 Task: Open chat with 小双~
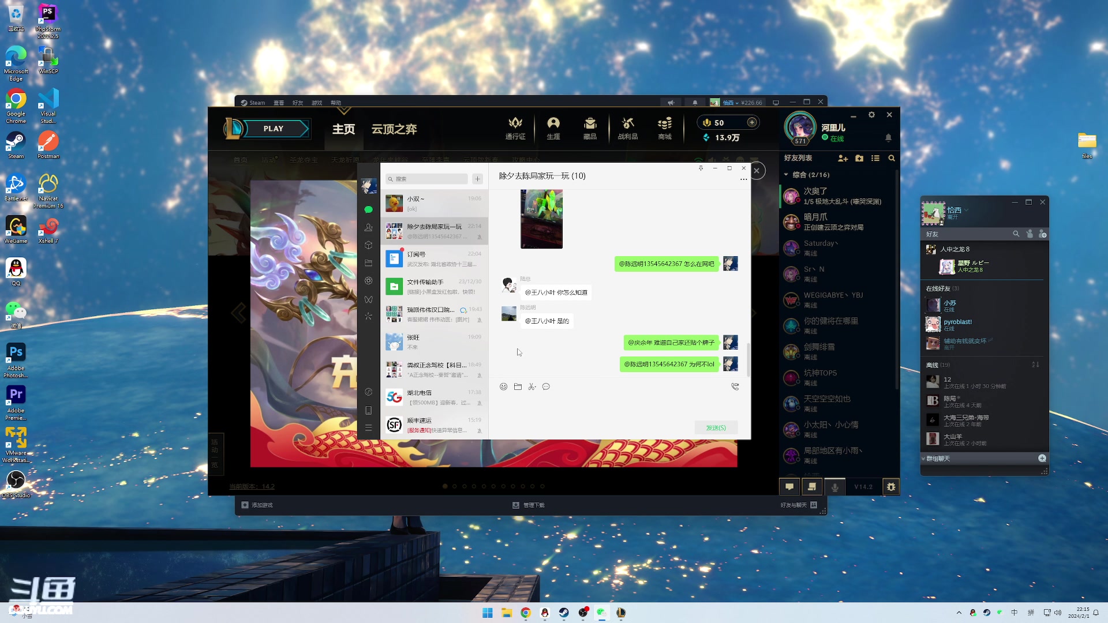pos(435,204)
